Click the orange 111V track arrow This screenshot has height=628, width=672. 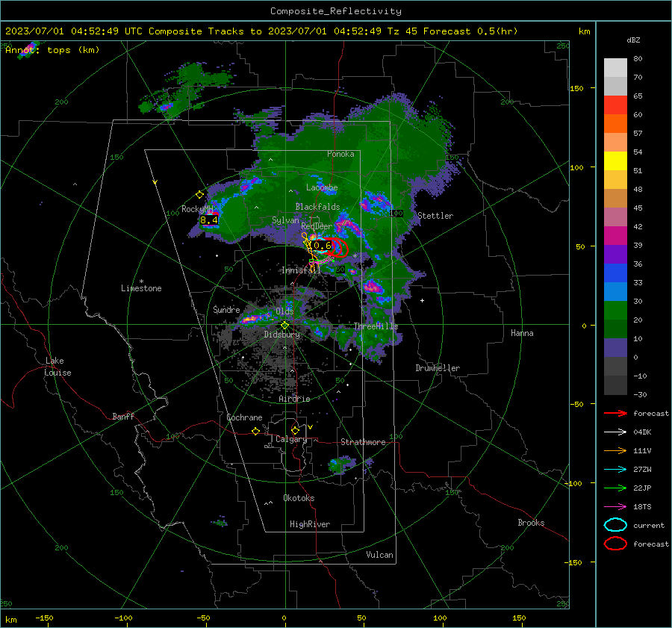coord(615,450)
